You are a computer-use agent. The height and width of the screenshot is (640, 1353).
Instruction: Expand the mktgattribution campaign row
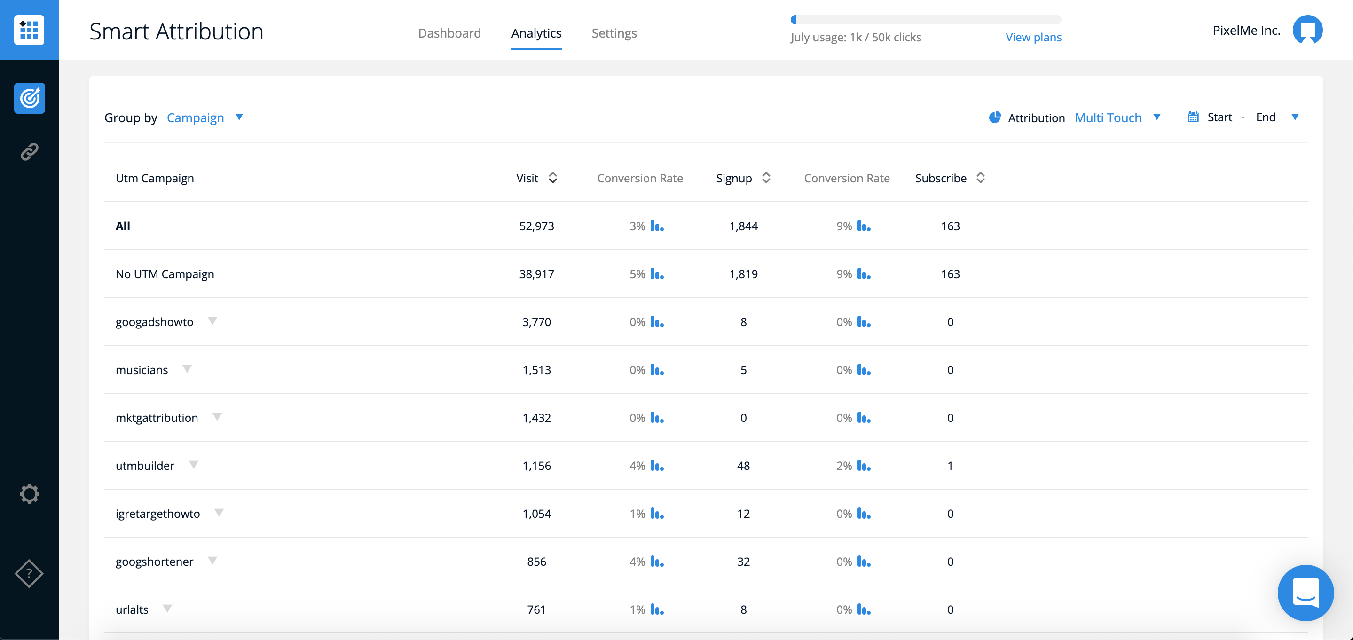217,416
